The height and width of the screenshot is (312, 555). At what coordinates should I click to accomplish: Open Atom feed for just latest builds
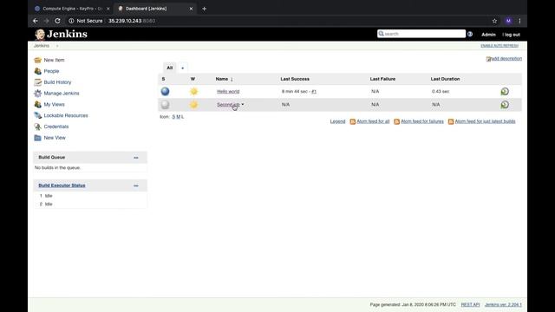(485, 121)
